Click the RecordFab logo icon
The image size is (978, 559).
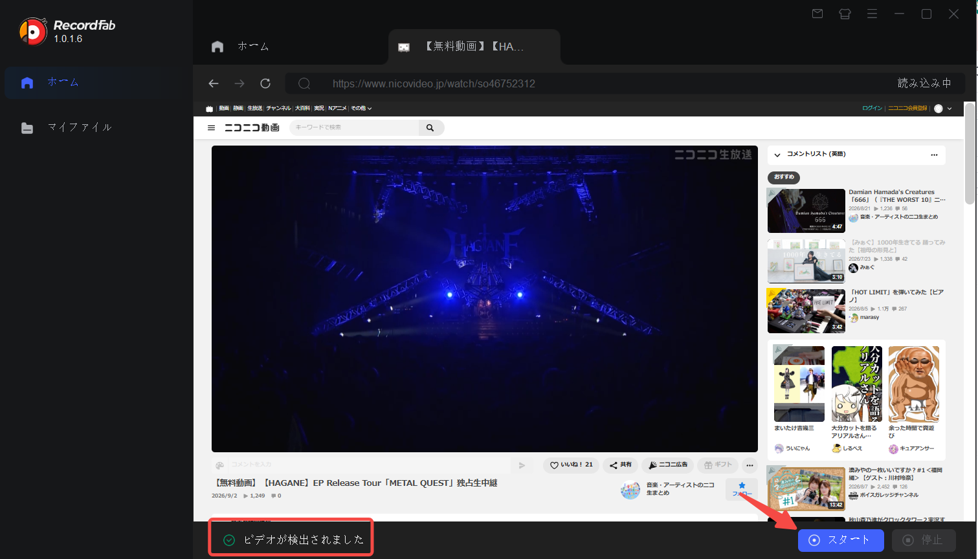coord(33,31)
